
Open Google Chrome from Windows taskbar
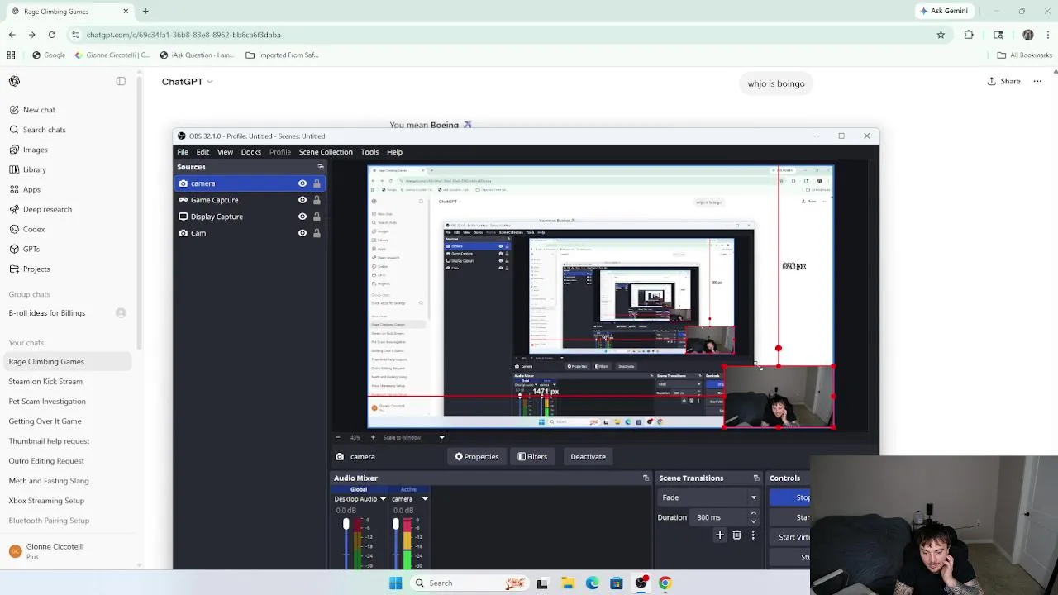coord(665,583)
